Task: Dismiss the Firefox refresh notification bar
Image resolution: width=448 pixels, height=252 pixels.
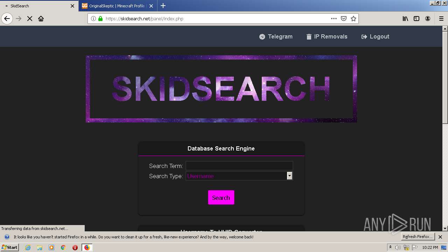Action: 440,237
